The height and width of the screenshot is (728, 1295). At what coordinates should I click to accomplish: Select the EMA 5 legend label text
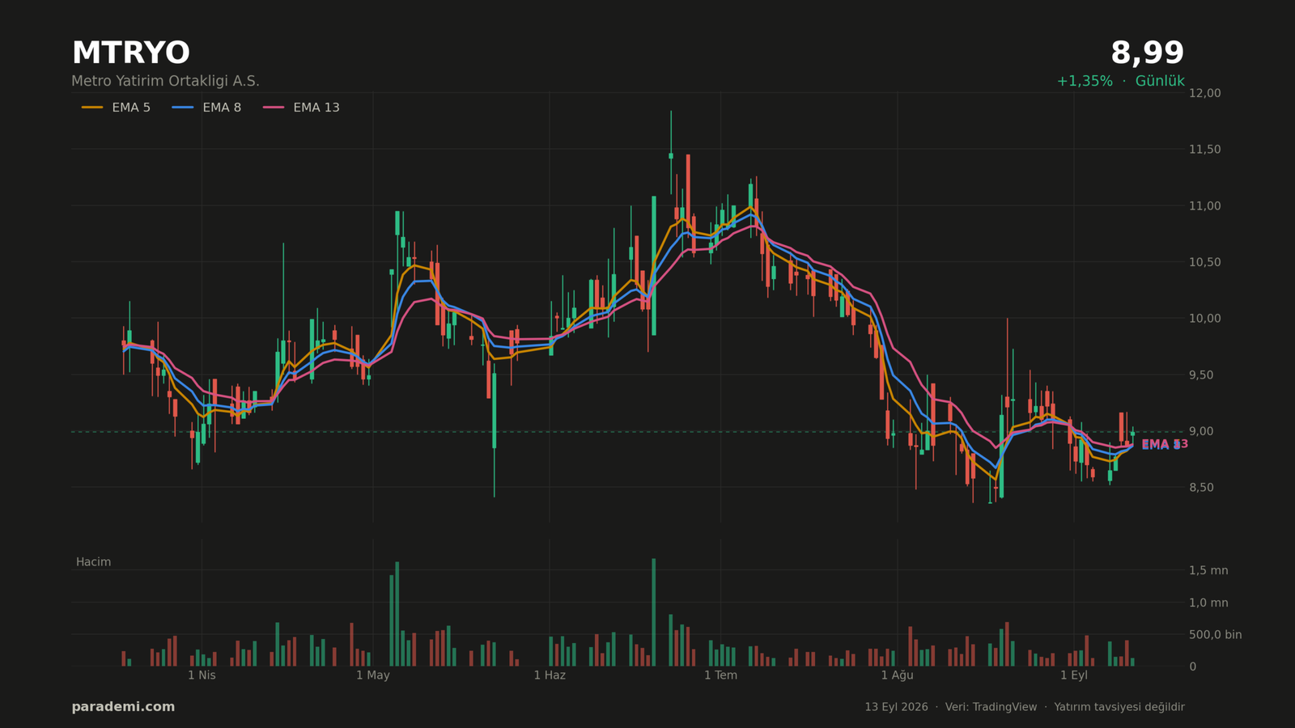pyautogui.click(x=131, y=108)
